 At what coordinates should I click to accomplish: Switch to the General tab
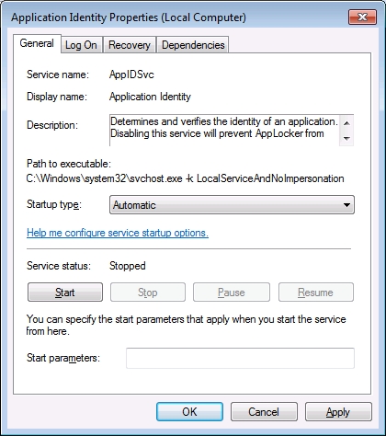[x=37, y=43]
